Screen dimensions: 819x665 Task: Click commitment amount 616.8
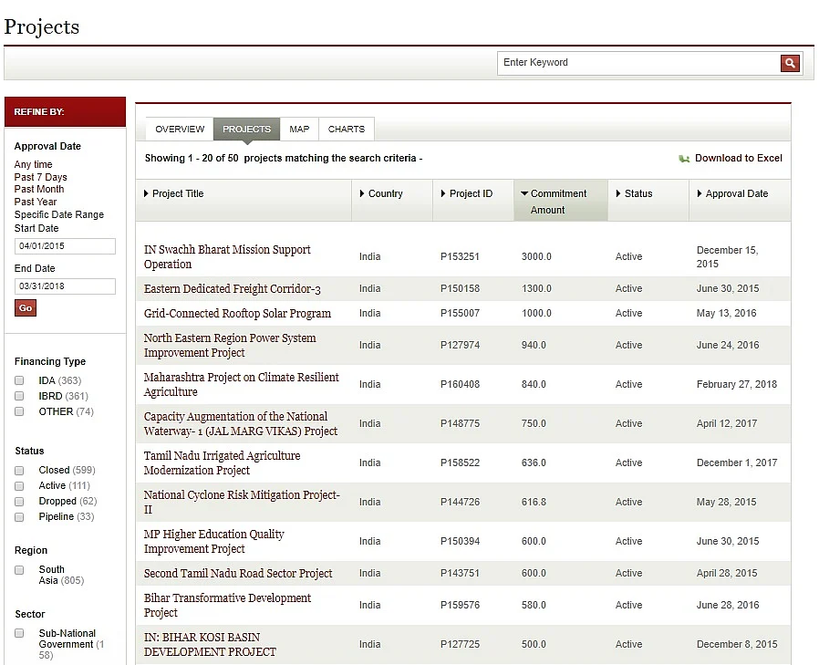[x=534, y=502]
